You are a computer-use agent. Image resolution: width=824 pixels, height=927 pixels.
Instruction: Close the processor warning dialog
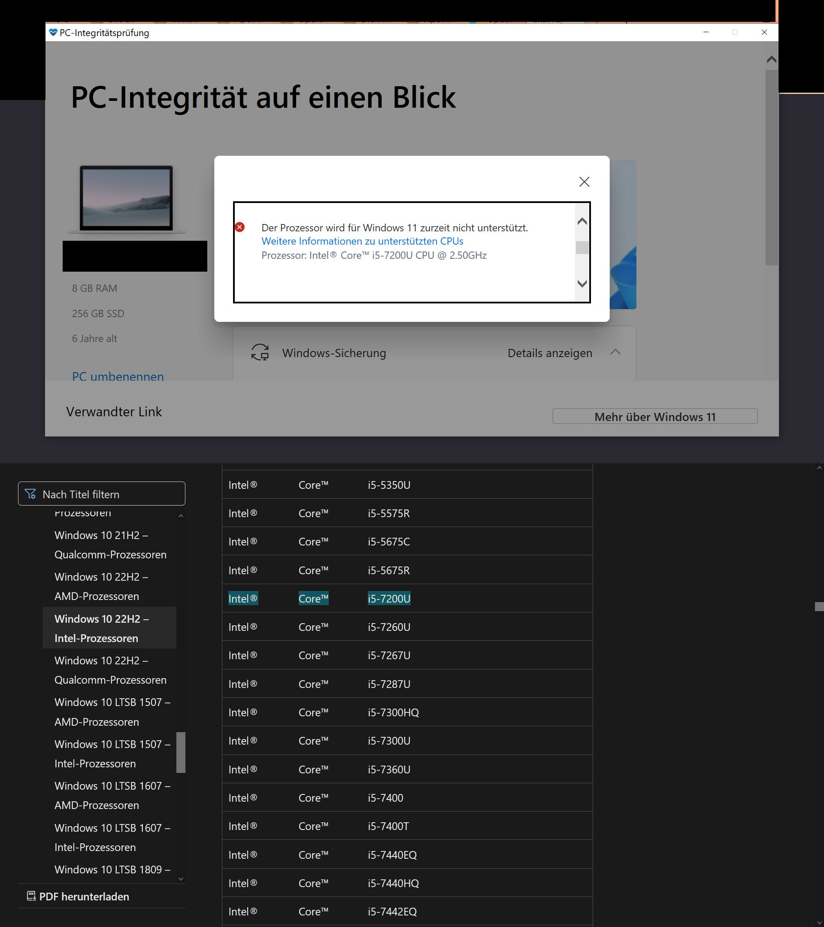584,182
